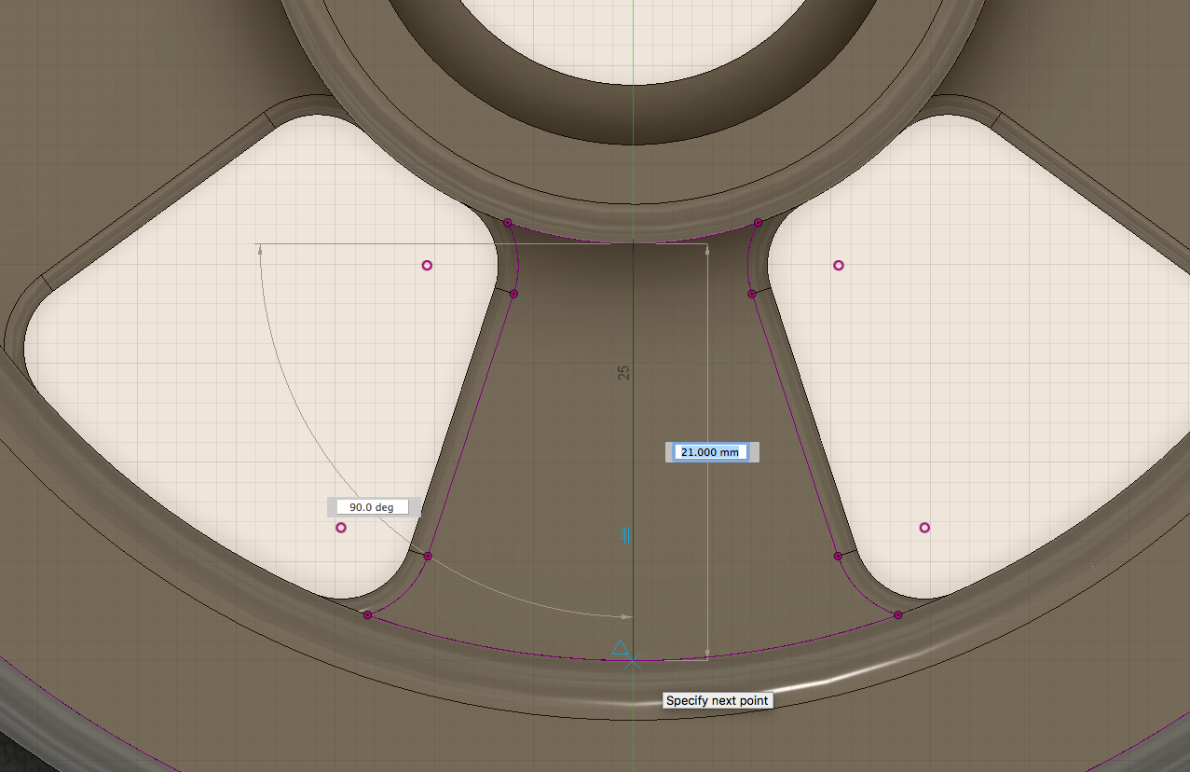Select the left spoke edge's upper fillet point
Viewport: 1190px width, 772px height.
tap(513, 294)
